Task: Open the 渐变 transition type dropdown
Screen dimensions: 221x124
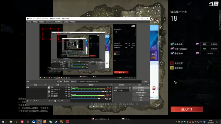Action: (121, 88)
